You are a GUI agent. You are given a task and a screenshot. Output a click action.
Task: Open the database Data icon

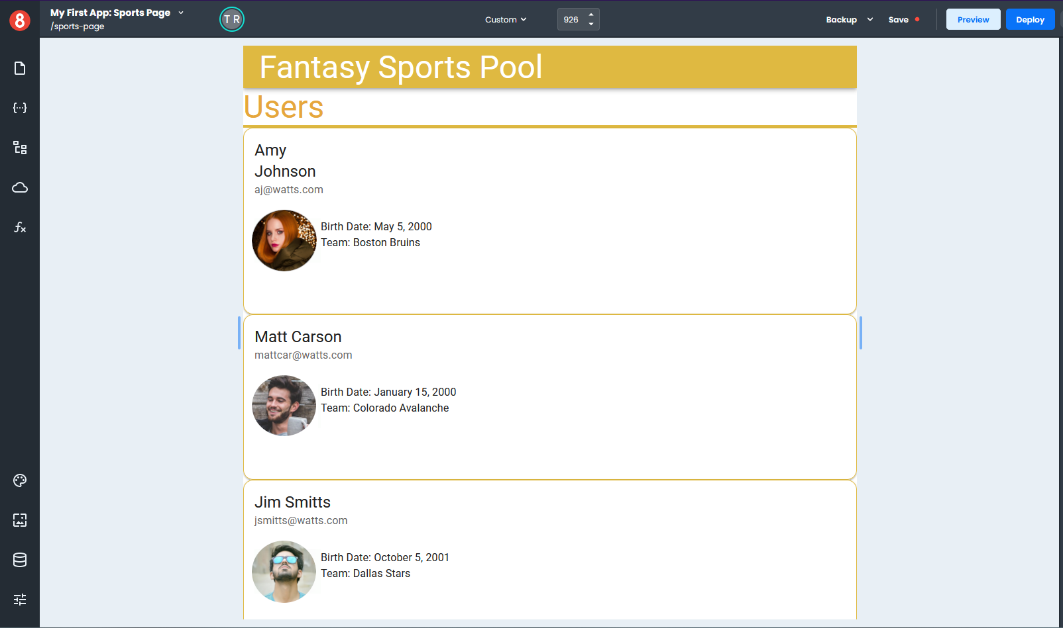pos(20,560)
